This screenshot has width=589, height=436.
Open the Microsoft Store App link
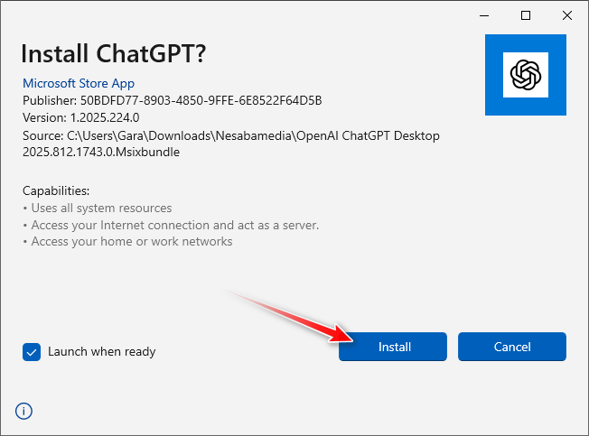[79, 83]
